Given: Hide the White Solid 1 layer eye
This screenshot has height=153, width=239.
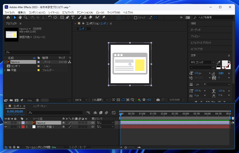Looking at the screenshot, I should coord(6,127).
